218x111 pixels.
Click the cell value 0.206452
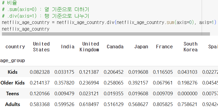pos(114,72)
